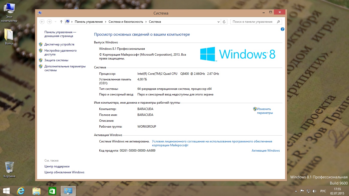
Task: Select 'Система и безопасность' breadcrumb
Action: pos(126,22)
